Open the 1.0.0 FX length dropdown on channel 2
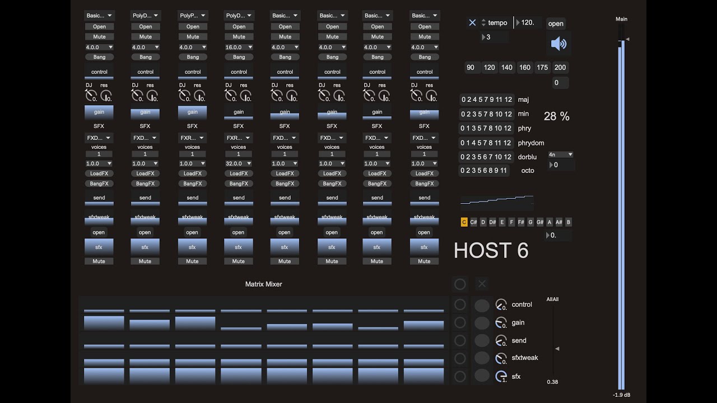Screen dimensions: 717x403 click(x=146, y=163)
